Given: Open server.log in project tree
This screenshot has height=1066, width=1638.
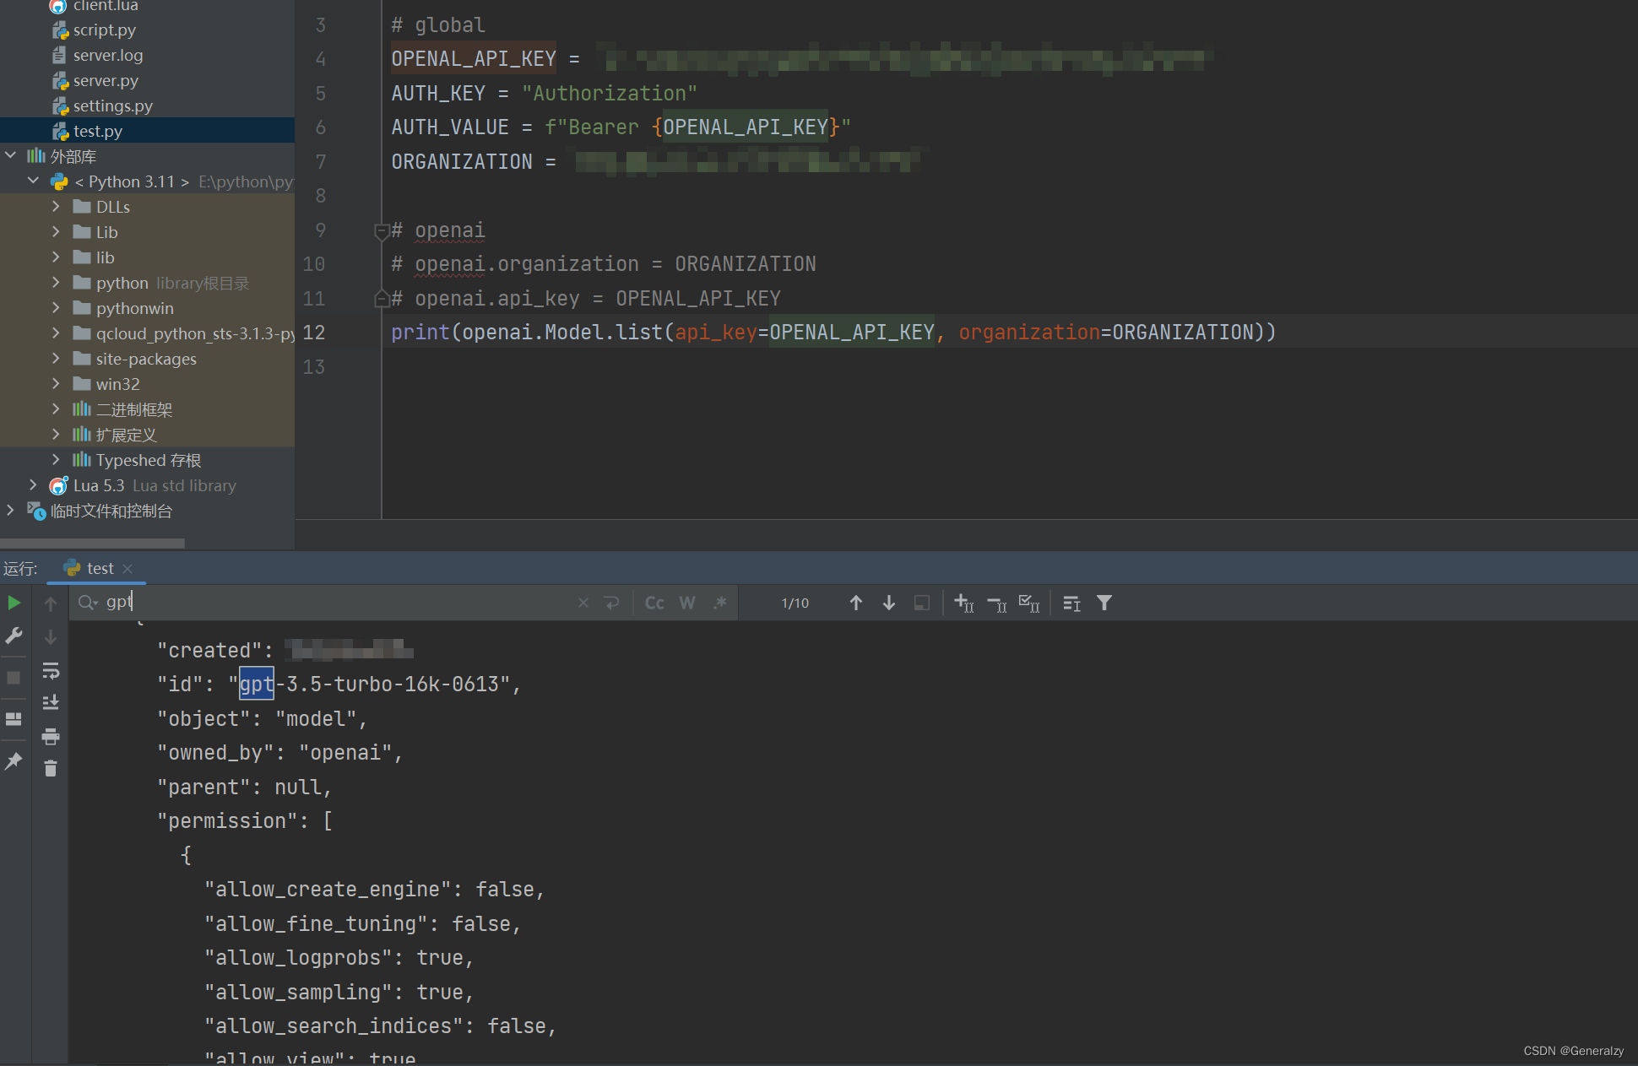Looking at the screenshot, I should click(x=107, y=56).
